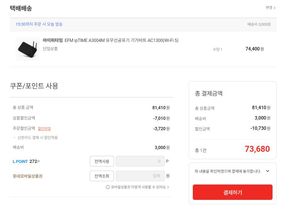
Task: Expand the payment agreement chevron
Action: click(268, 171)
